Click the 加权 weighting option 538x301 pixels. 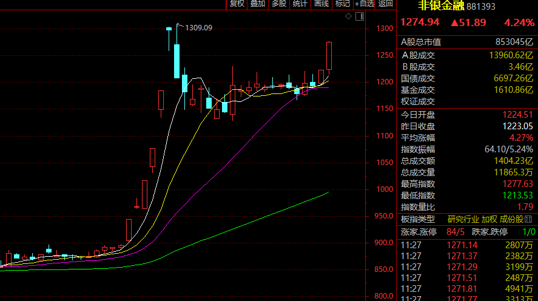point(489,219)
